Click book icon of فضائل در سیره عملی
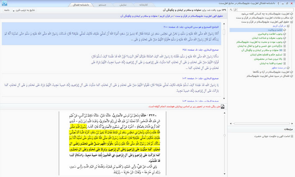The width and height of the screenshot is (295, 177). click(292, 76)
